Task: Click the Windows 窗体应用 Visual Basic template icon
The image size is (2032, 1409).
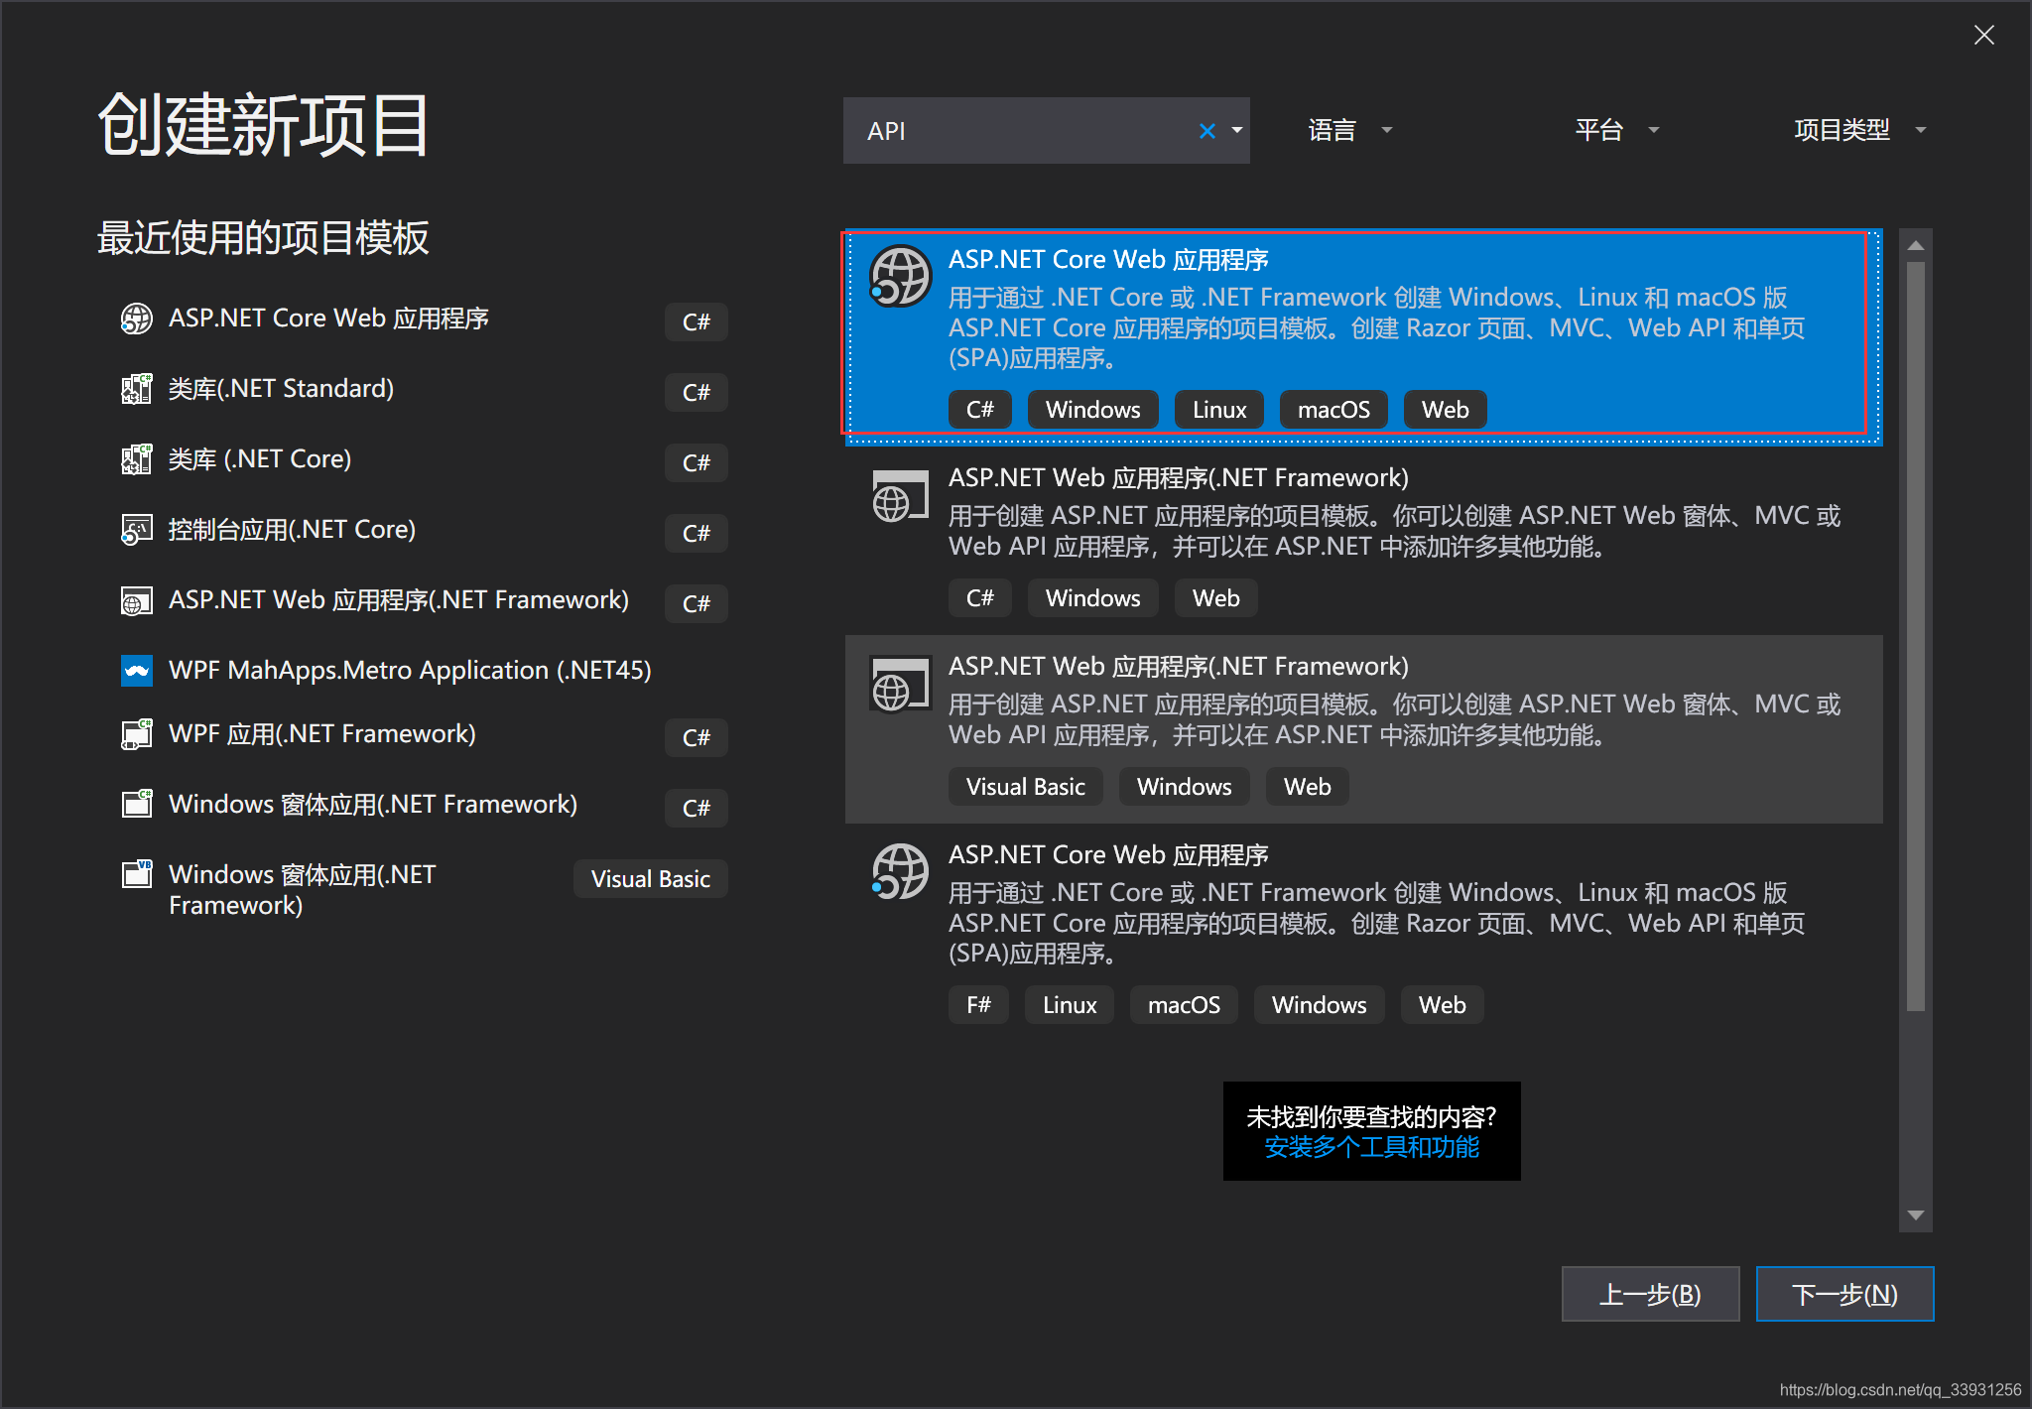Action: 136,874
